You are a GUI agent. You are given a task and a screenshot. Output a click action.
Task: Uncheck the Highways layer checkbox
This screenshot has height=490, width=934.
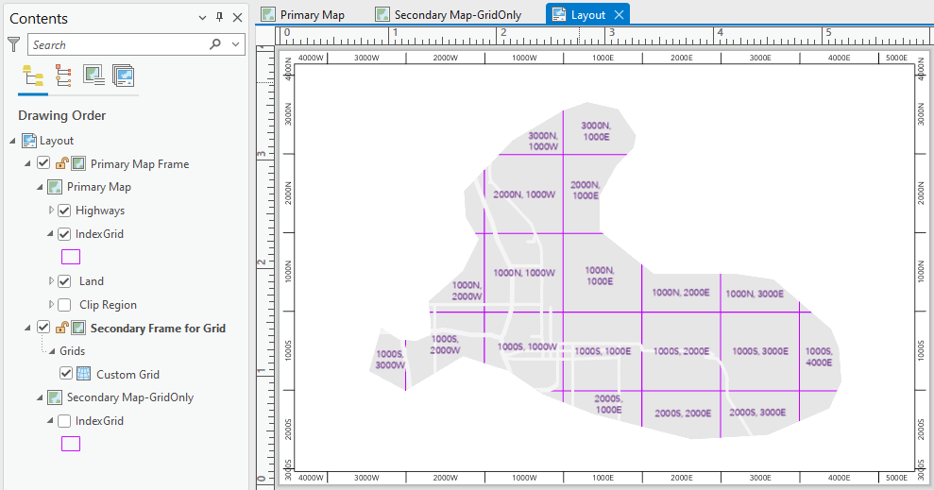tap(64, 211)
